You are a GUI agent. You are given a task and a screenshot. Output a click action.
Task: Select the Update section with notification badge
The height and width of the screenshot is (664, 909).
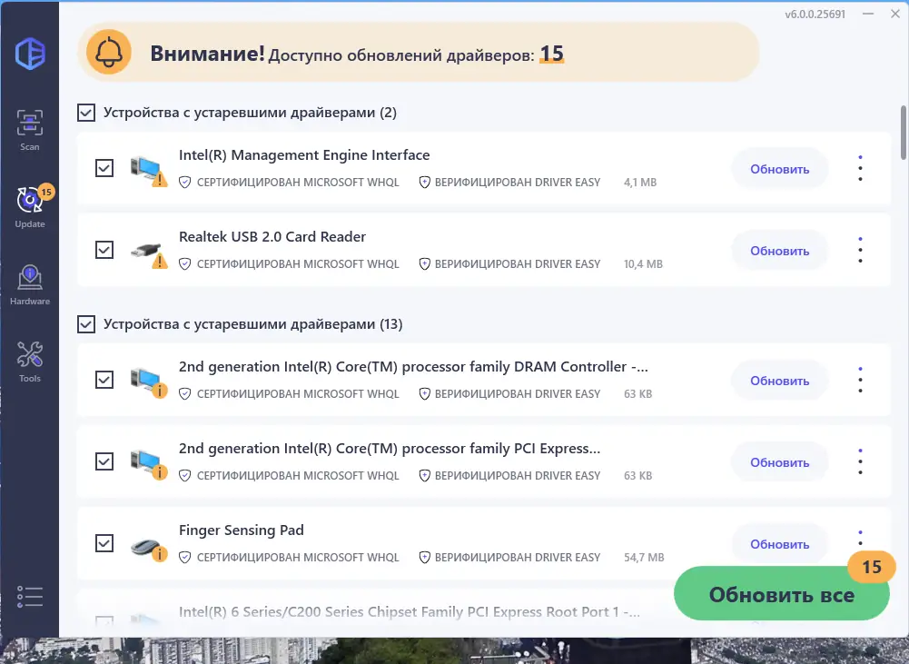pos(29,202)
